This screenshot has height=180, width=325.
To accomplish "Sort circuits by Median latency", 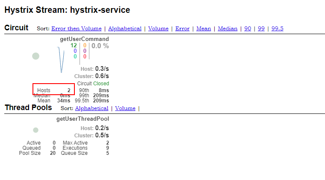I will tap(227, 29).
